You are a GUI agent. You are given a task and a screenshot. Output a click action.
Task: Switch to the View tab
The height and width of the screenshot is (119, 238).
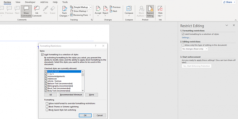pos(18,2)
